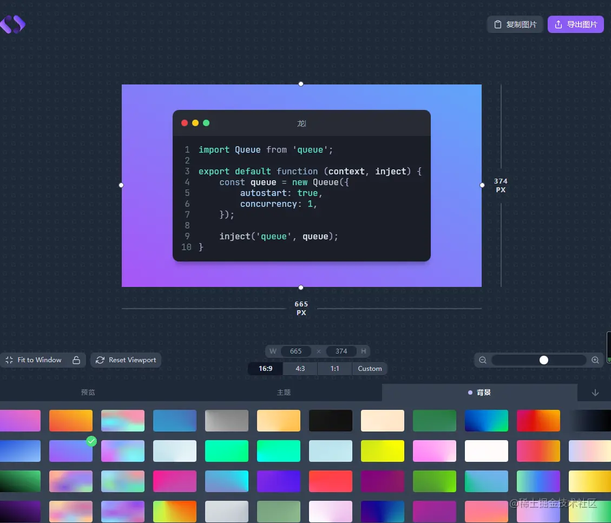611x523 pixels.
Task: Select the lime green swatch in third row
Action: [x=435, y=481]
